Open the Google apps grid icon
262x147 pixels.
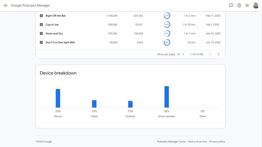click(247, 5)
